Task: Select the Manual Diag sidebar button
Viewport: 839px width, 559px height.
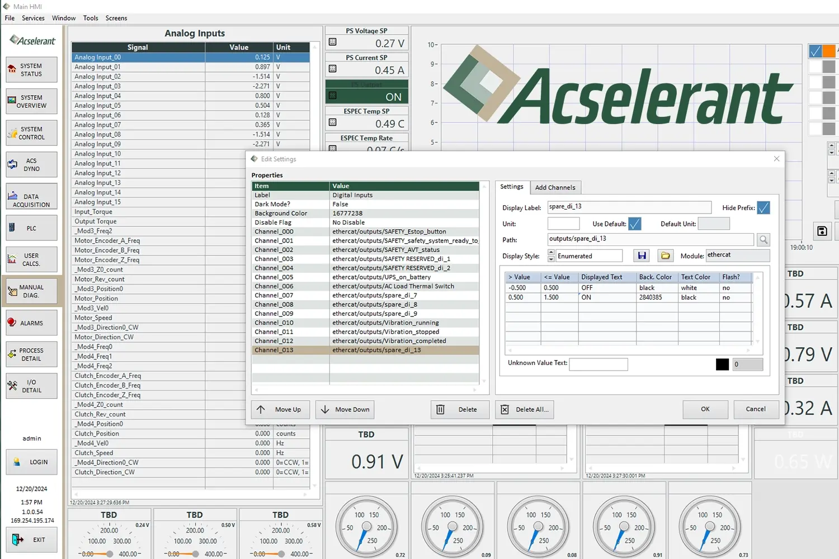Action: 31,291
